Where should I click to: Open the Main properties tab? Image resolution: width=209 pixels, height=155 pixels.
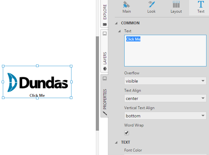click(x=126, y=7)
